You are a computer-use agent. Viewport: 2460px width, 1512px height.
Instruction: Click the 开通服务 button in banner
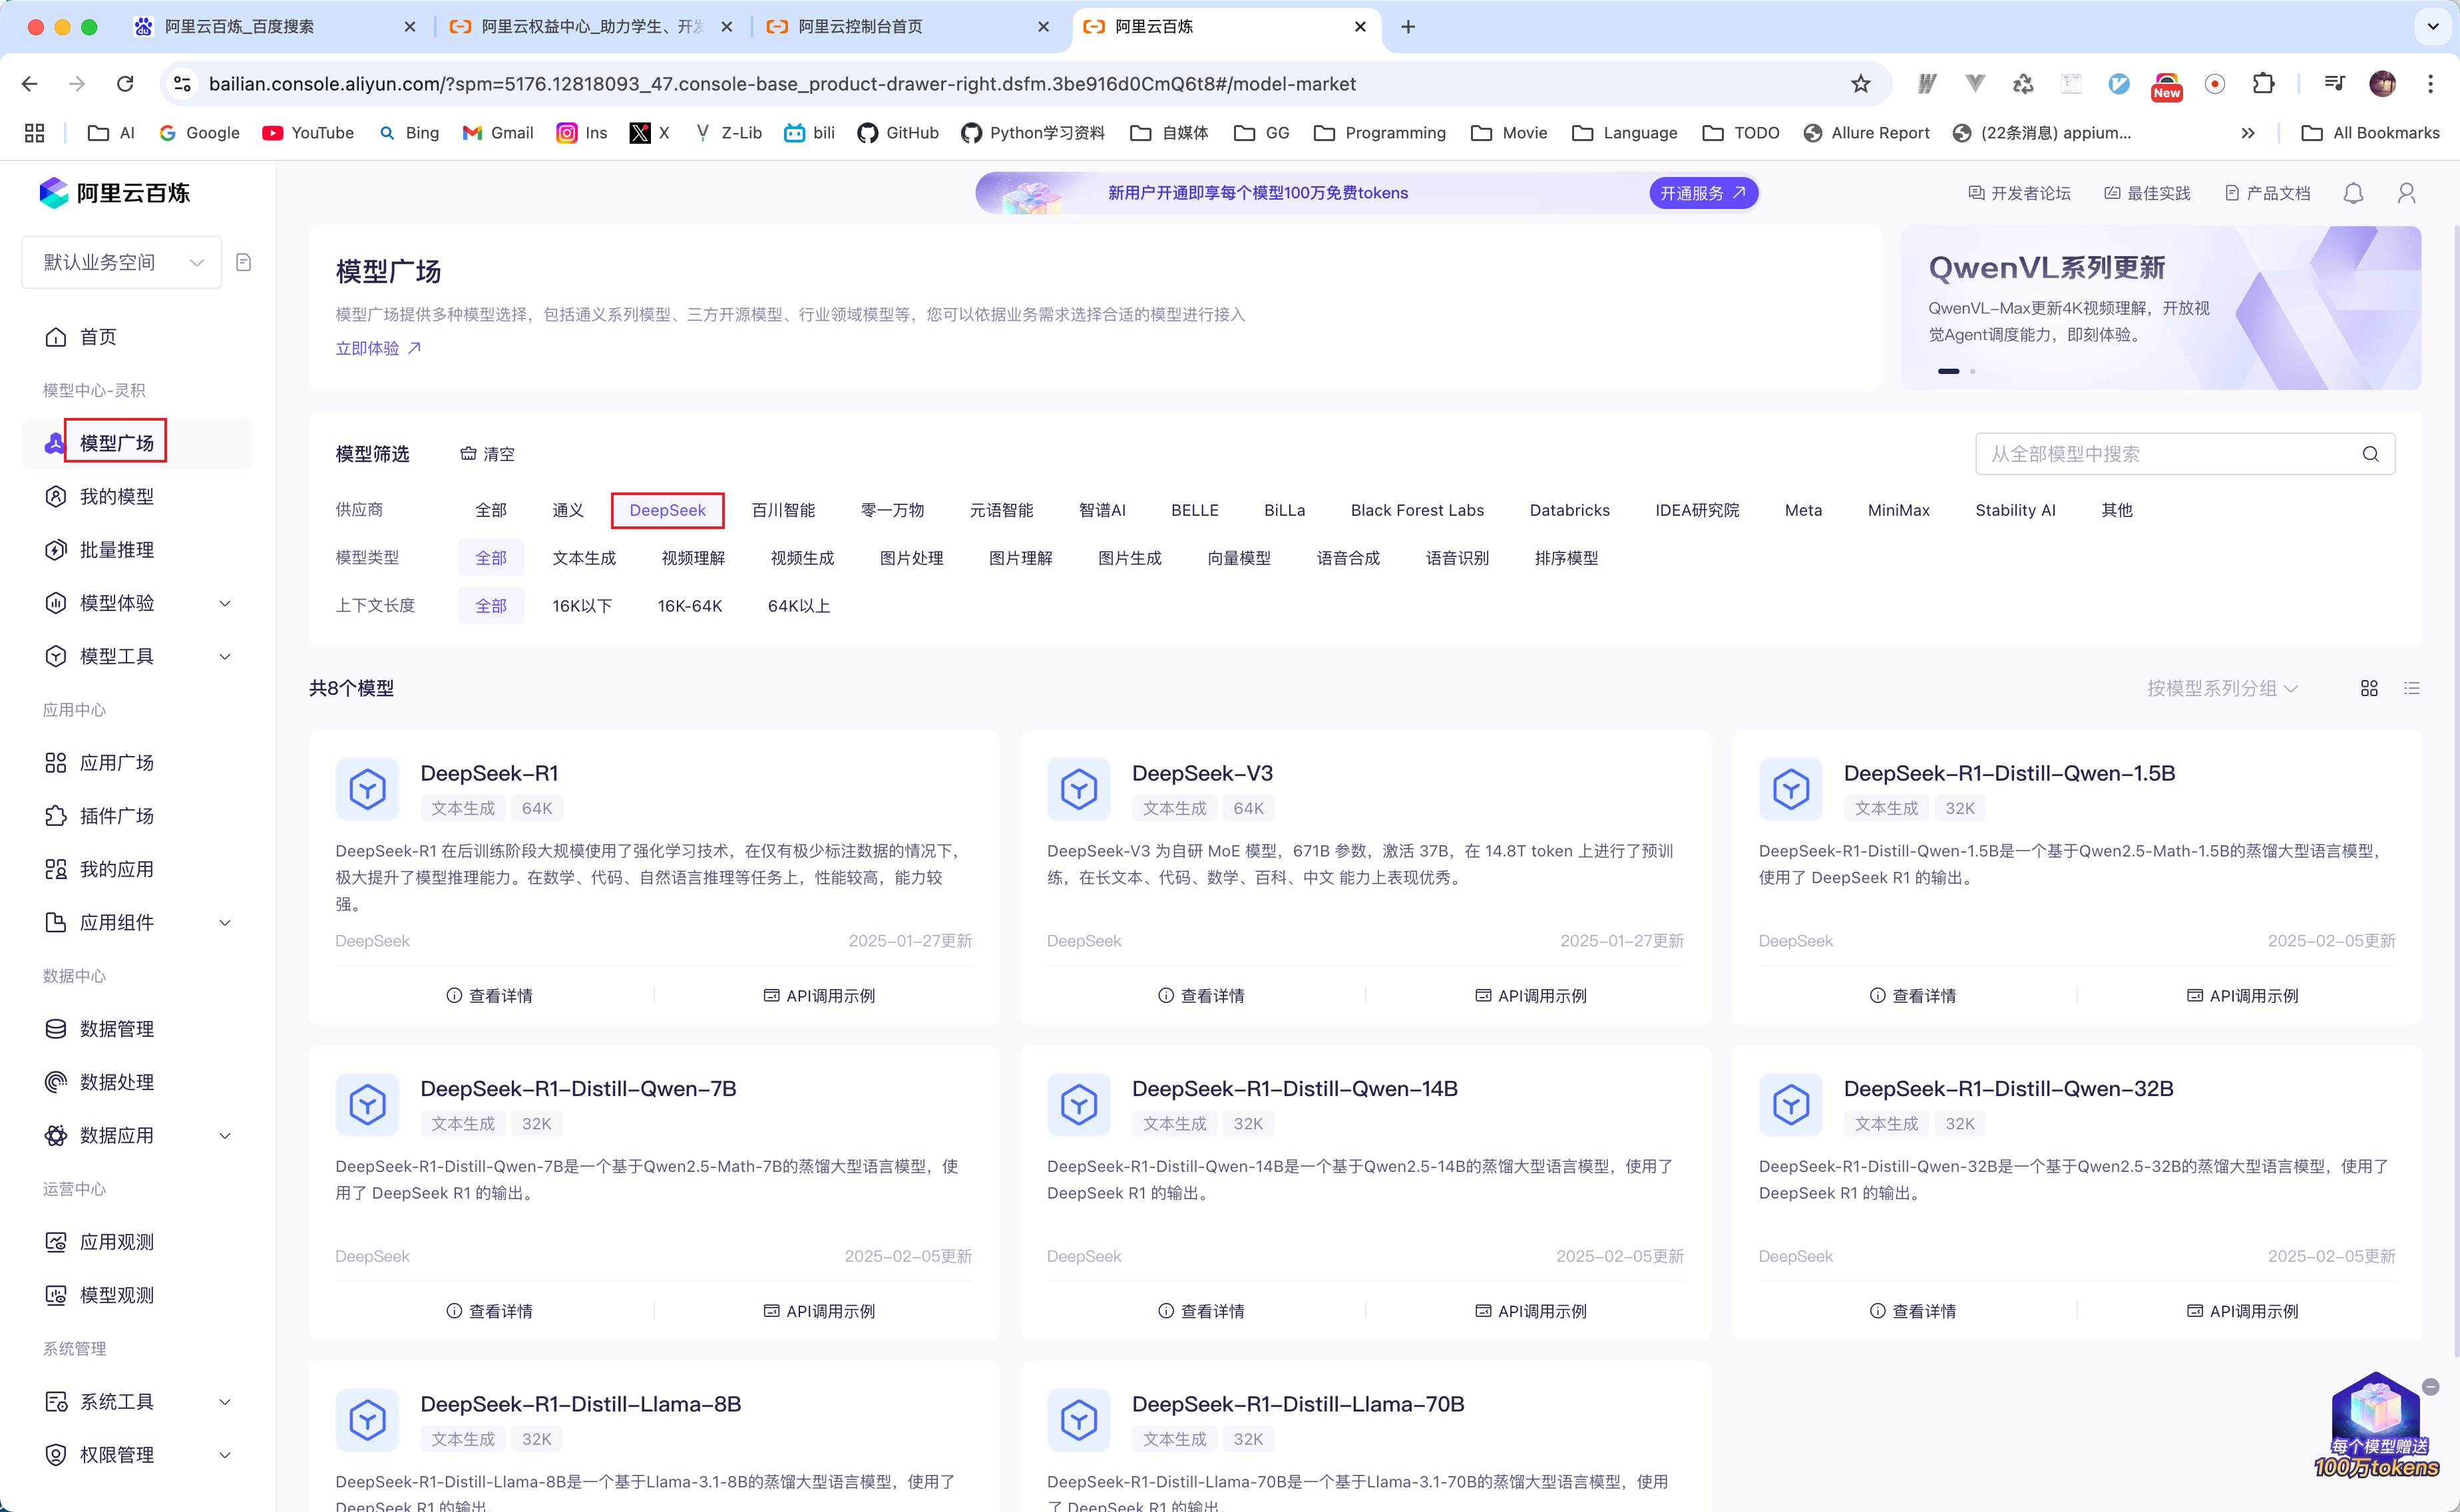click(1703, 193)
